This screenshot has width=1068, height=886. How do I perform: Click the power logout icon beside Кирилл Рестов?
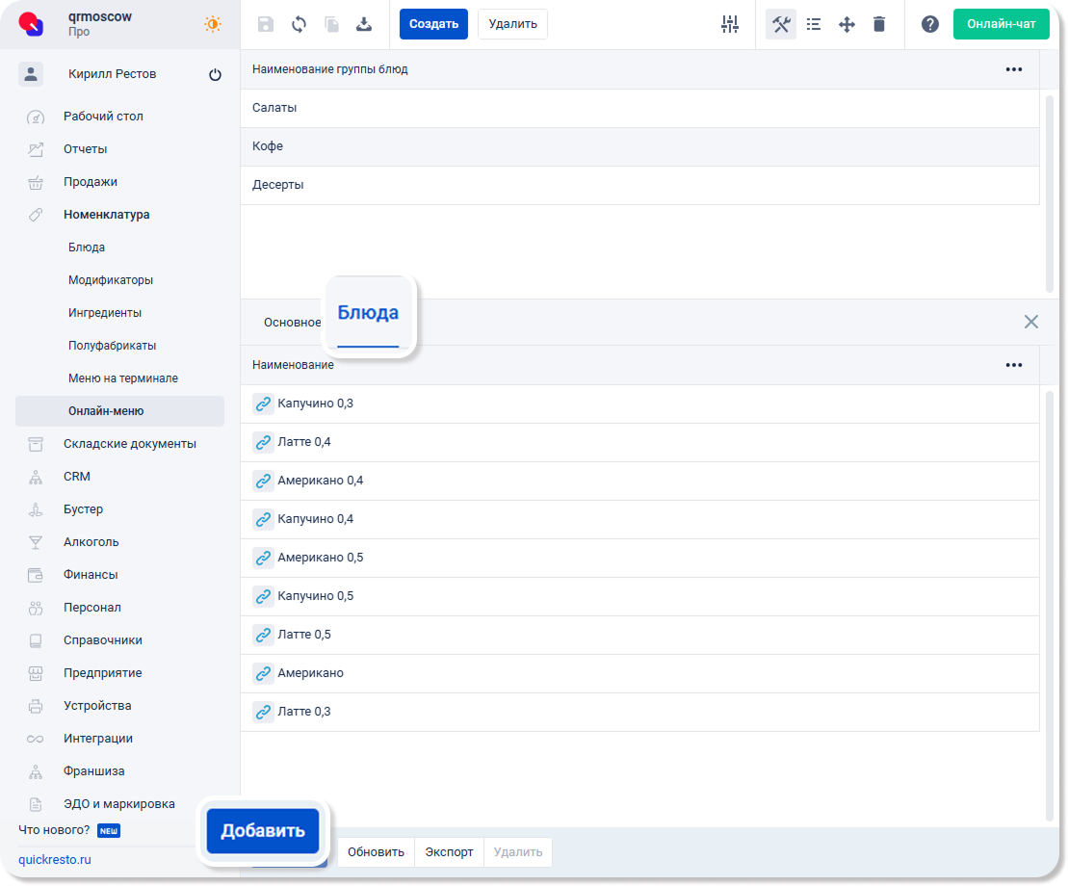click(215, 74)
